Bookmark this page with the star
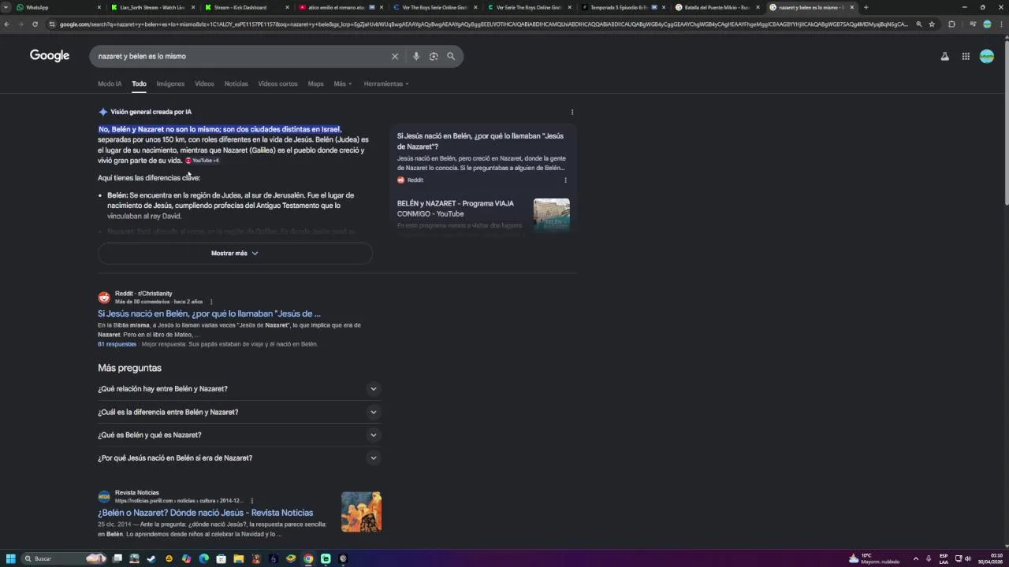Viewport: 1009px width, 567px height. (932, 24)
